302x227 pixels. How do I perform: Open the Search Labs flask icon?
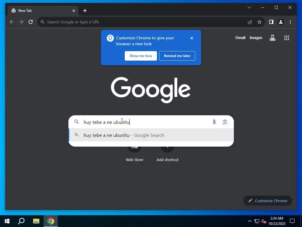272,38
